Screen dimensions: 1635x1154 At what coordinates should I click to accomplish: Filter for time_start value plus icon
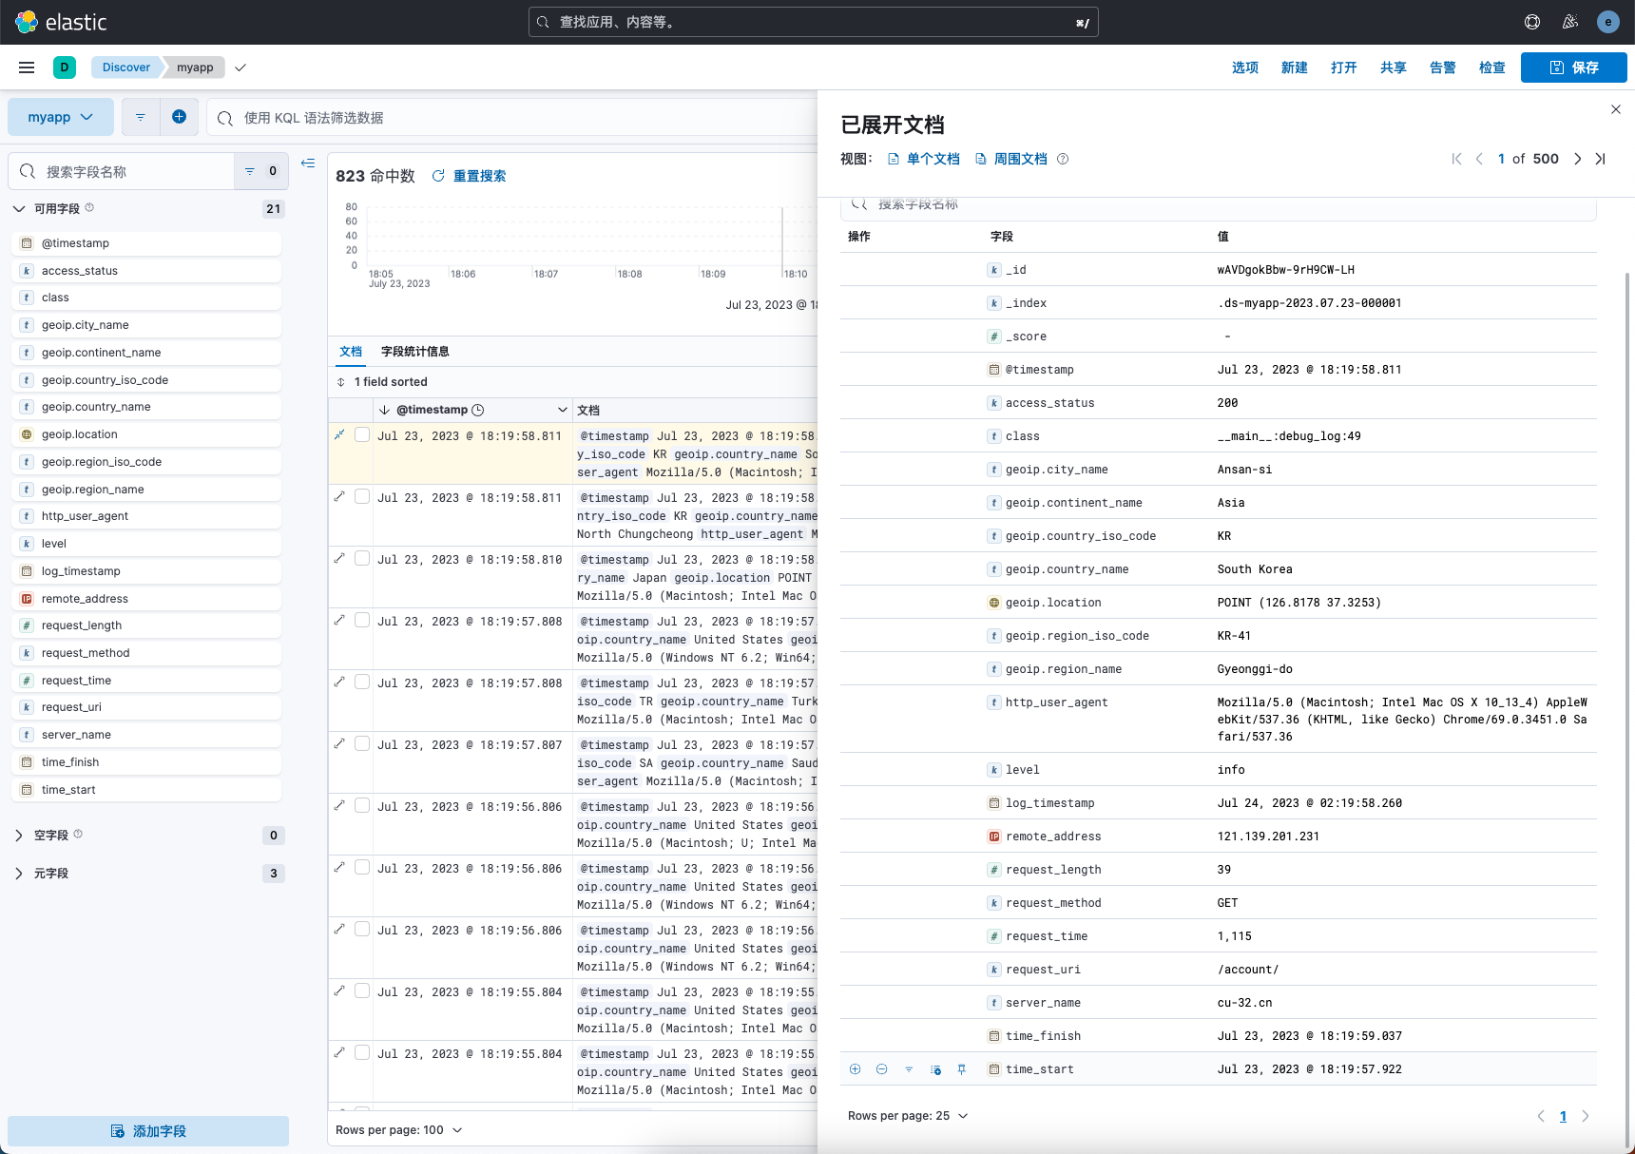[x=856, y=1069]
